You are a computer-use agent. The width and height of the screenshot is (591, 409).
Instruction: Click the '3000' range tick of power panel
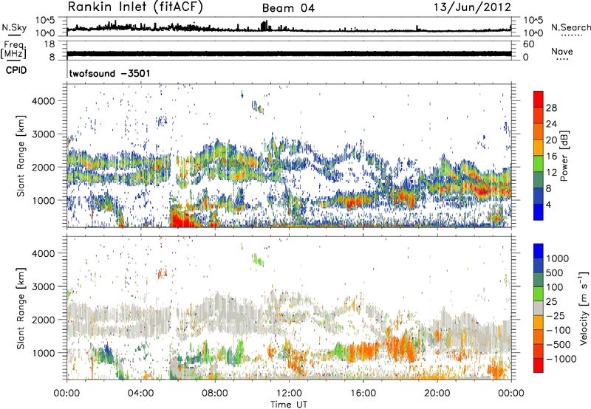click(x=44, y=134)
